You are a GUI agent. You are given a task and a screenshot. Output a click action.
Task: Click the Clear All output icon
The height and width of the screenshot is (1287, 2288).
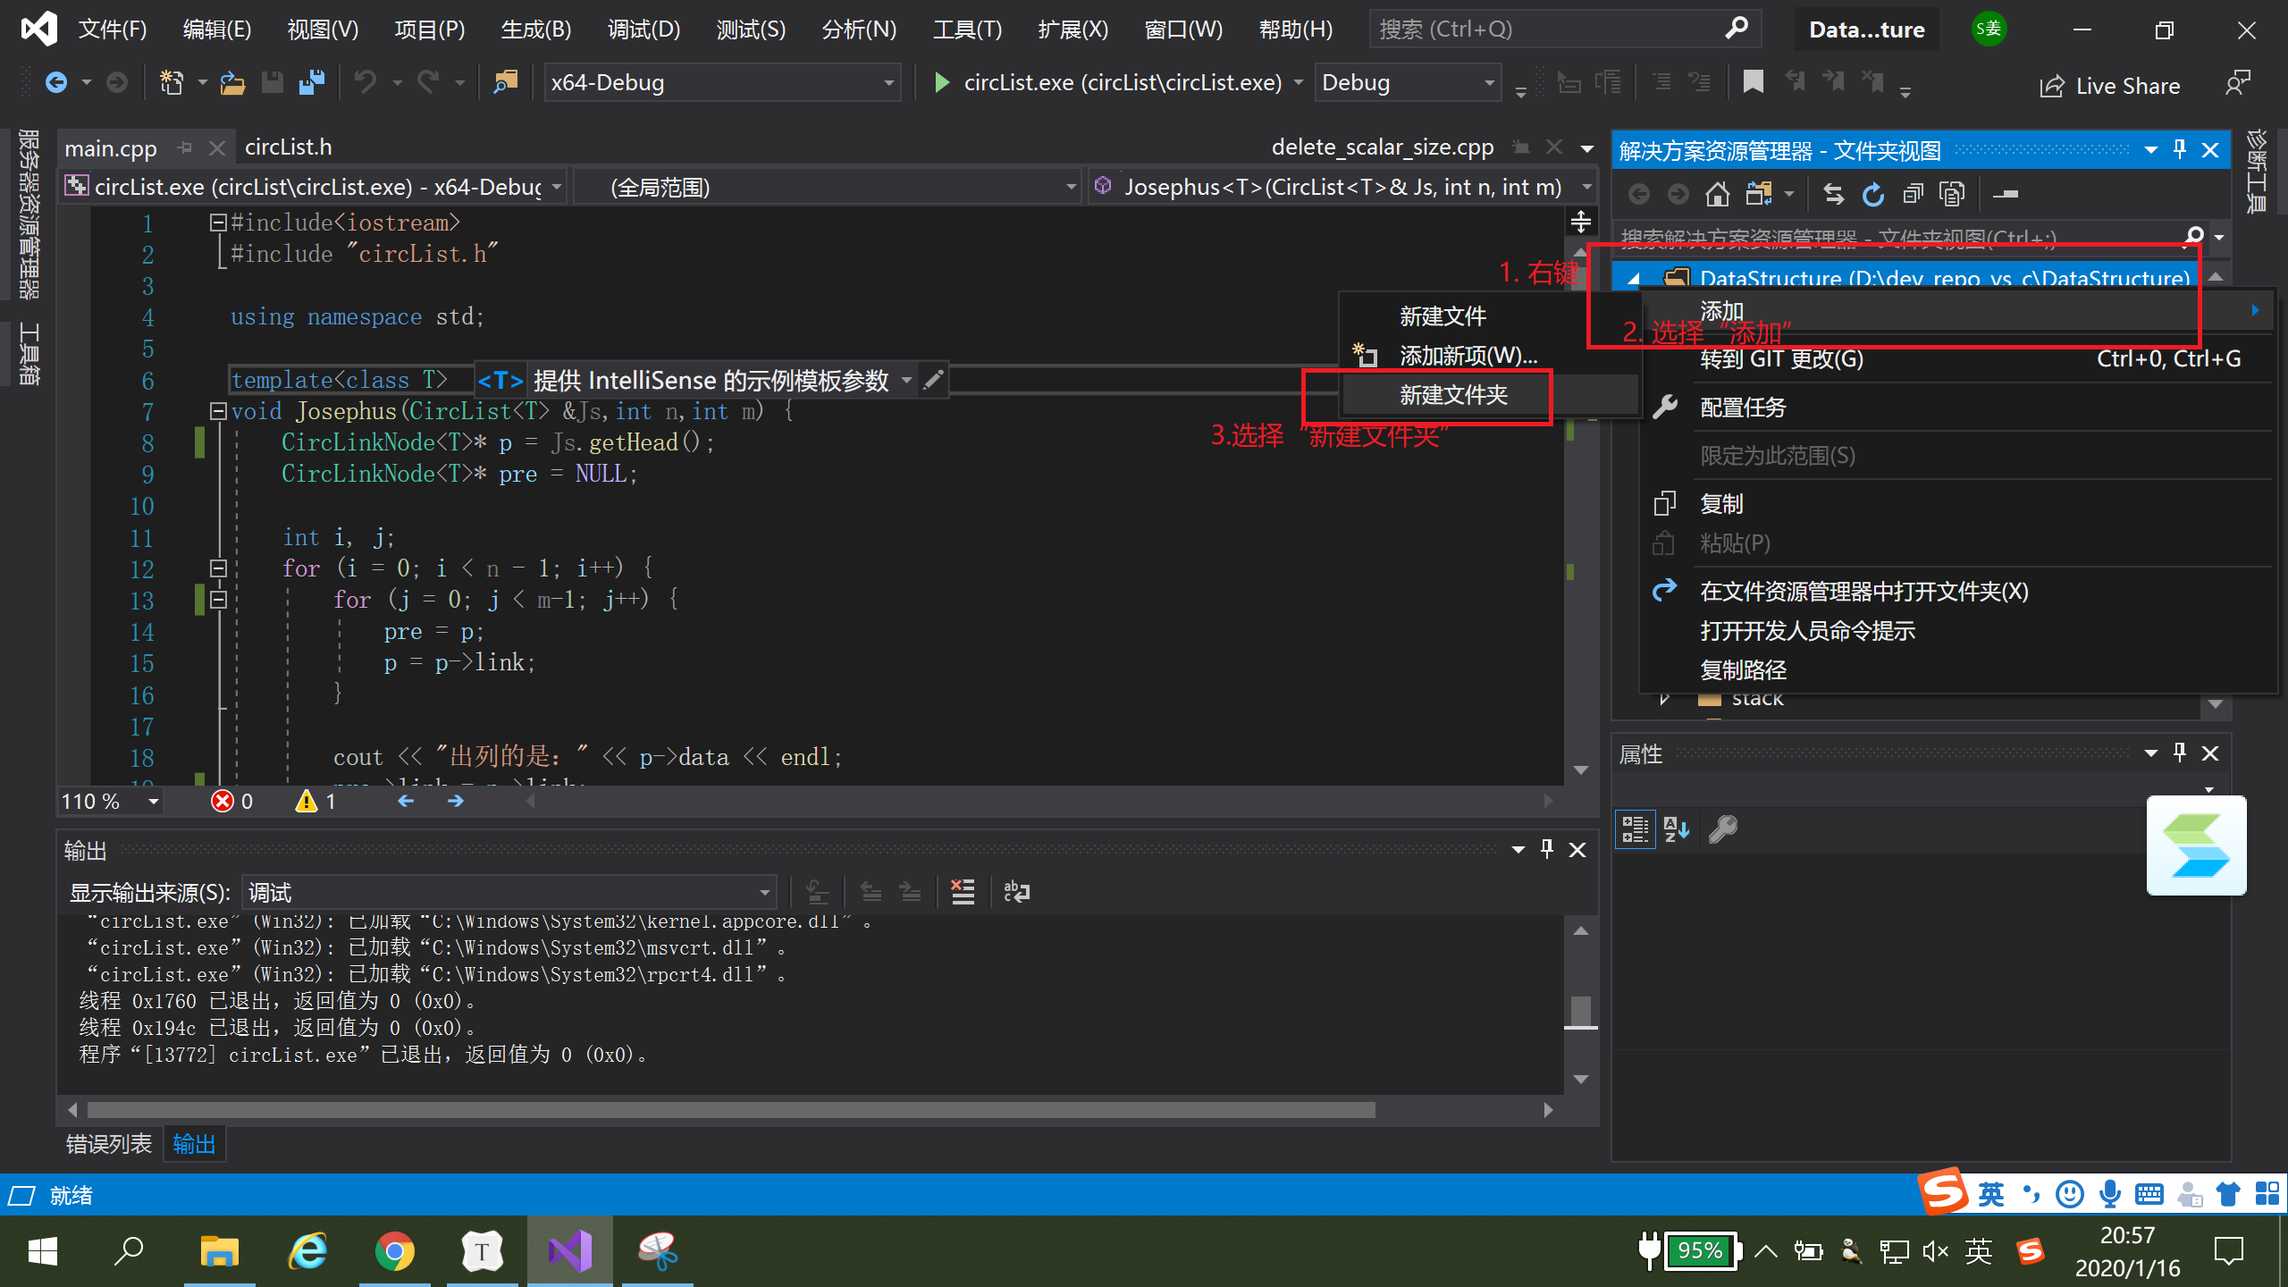coord(963,891)
